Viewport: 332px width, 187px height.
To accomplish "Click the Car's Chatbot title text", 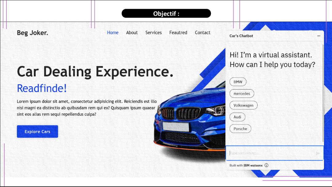I will pos(241,36).
